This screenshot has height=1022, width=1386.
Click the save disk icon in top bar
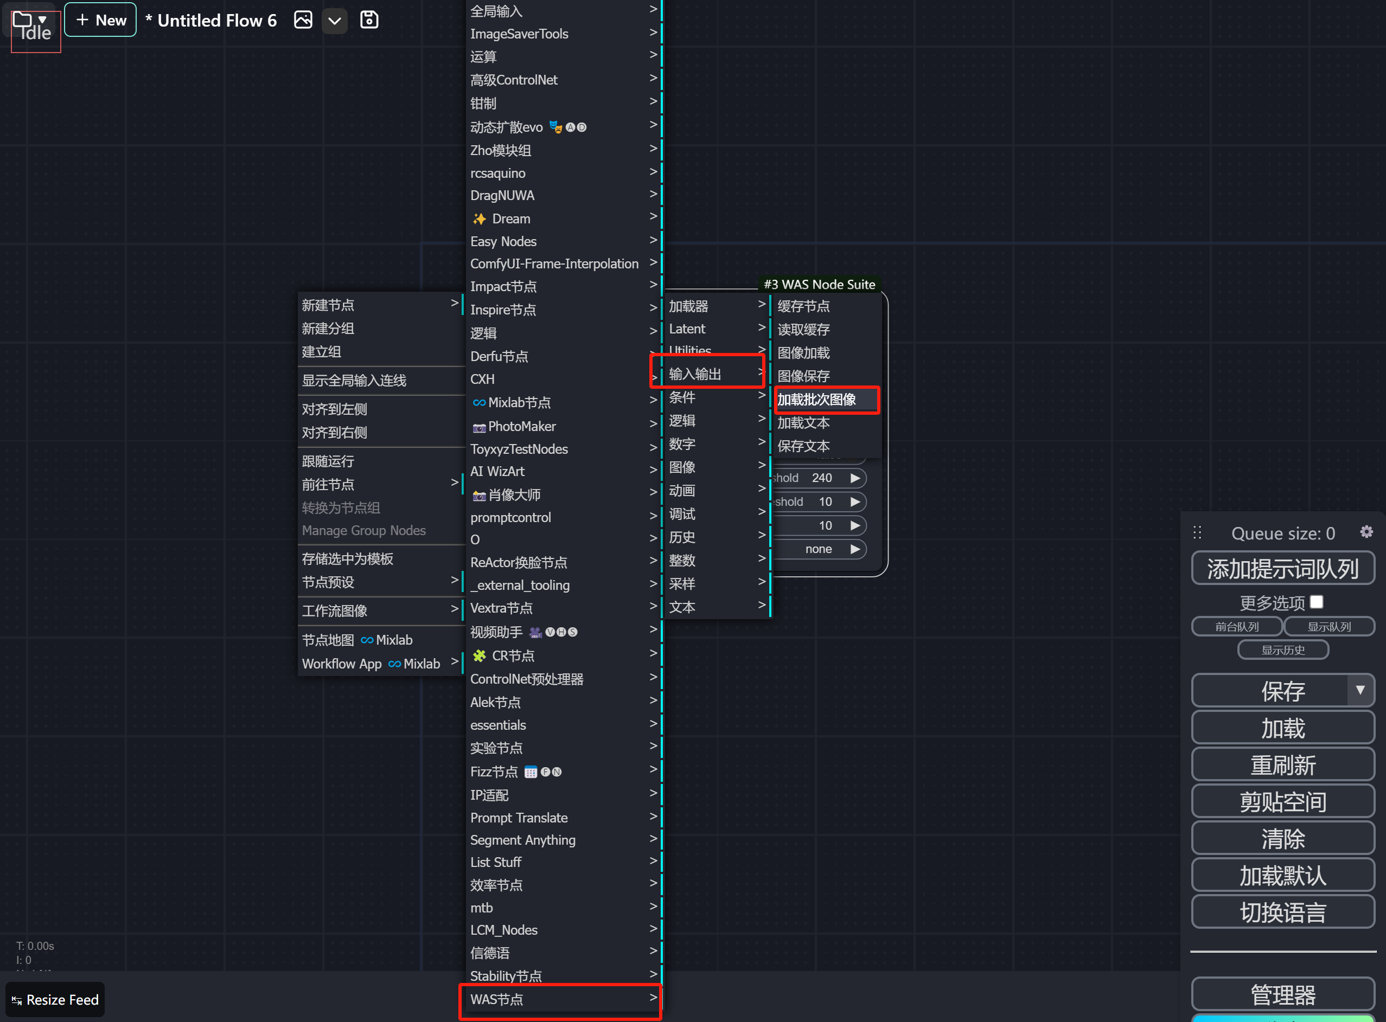(369, 20)
